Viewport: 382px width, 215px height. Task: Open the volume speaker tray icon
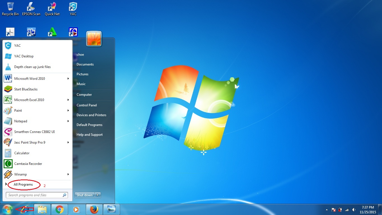coord(354,210)
